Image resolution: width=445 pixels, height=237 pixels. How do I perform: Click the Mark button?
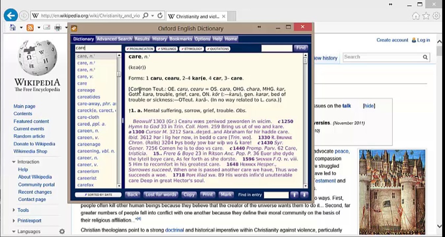pyautogui.click(x=226, y=195)
